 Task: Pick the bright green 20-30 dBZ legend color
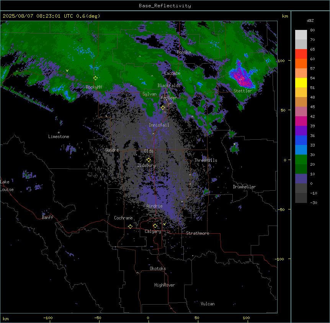[301, 160]
